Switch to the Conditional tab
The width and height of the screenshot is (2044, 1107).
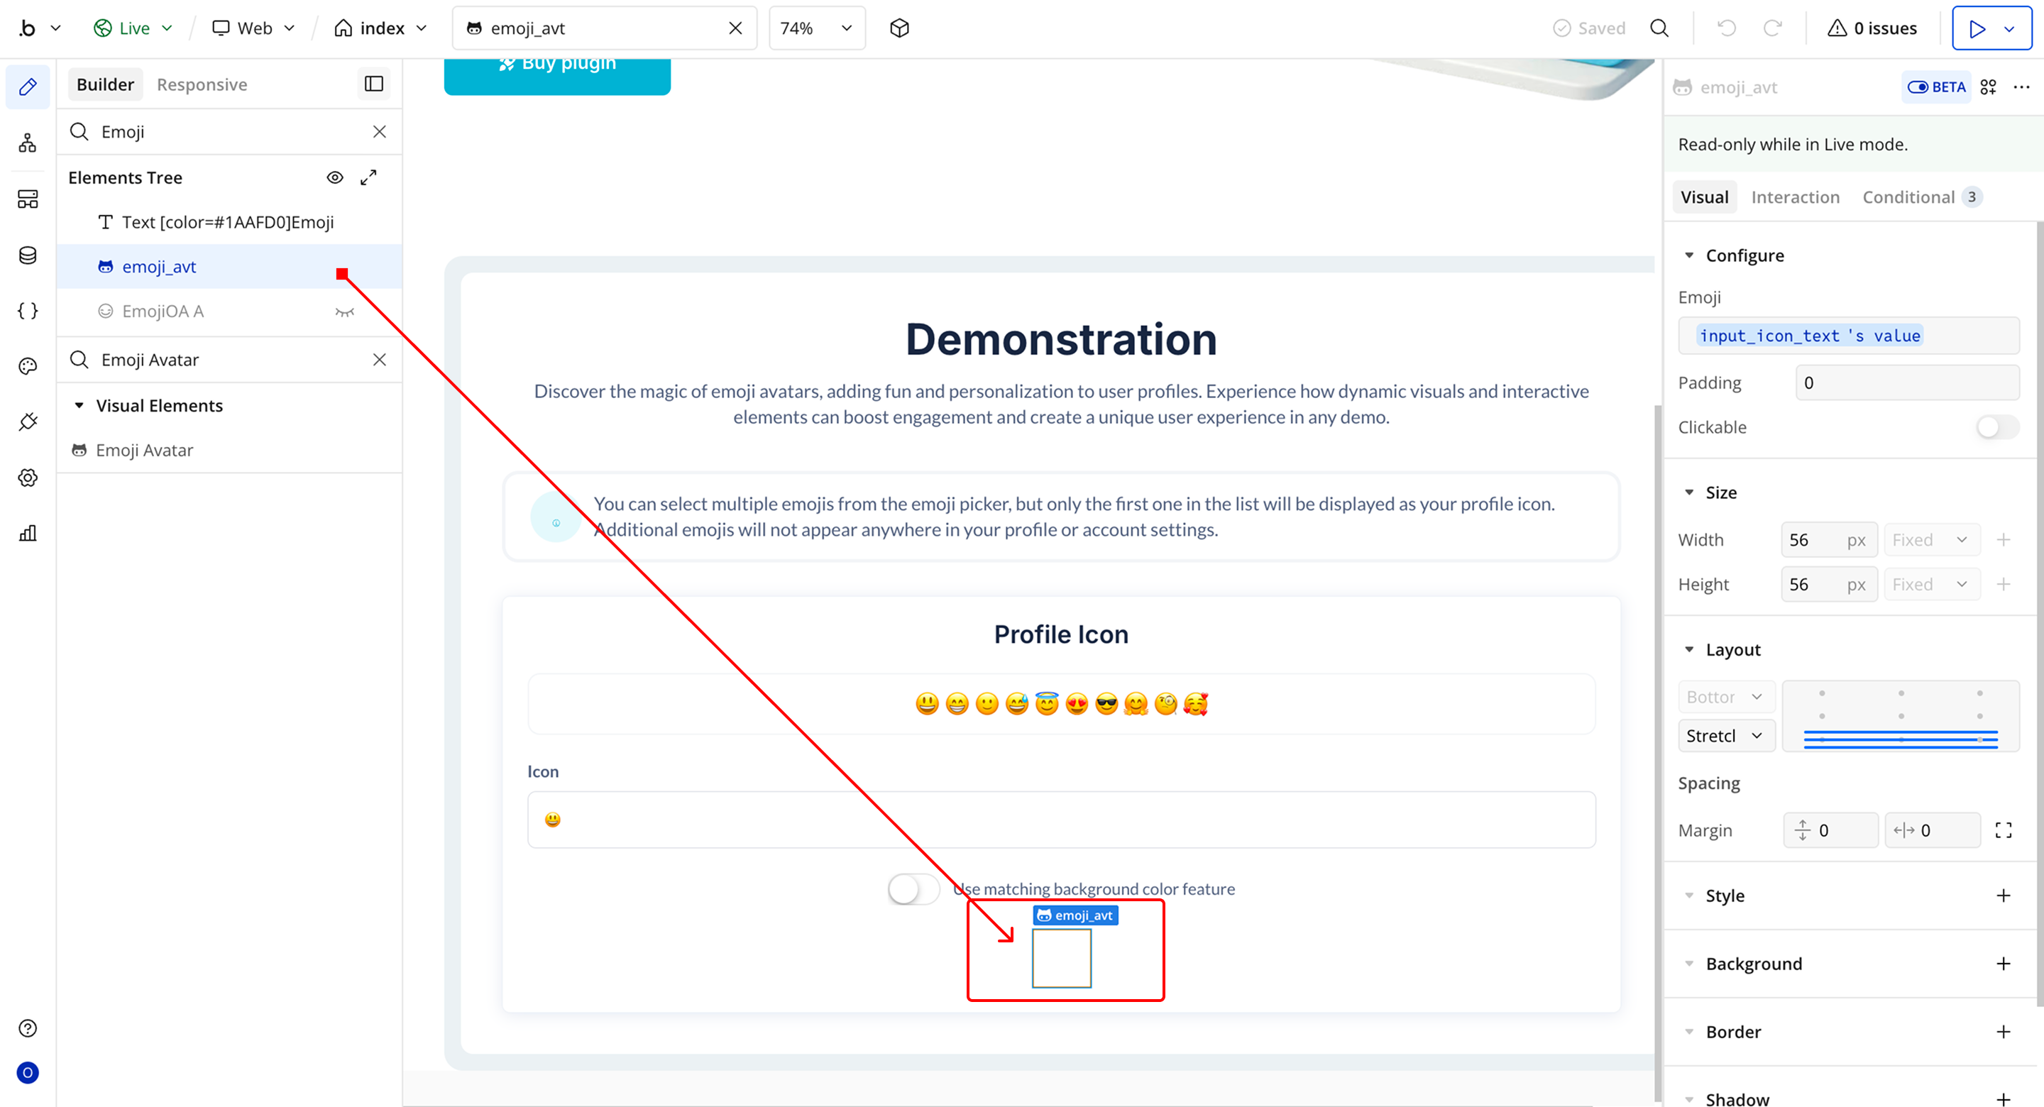pos(1908,197)
